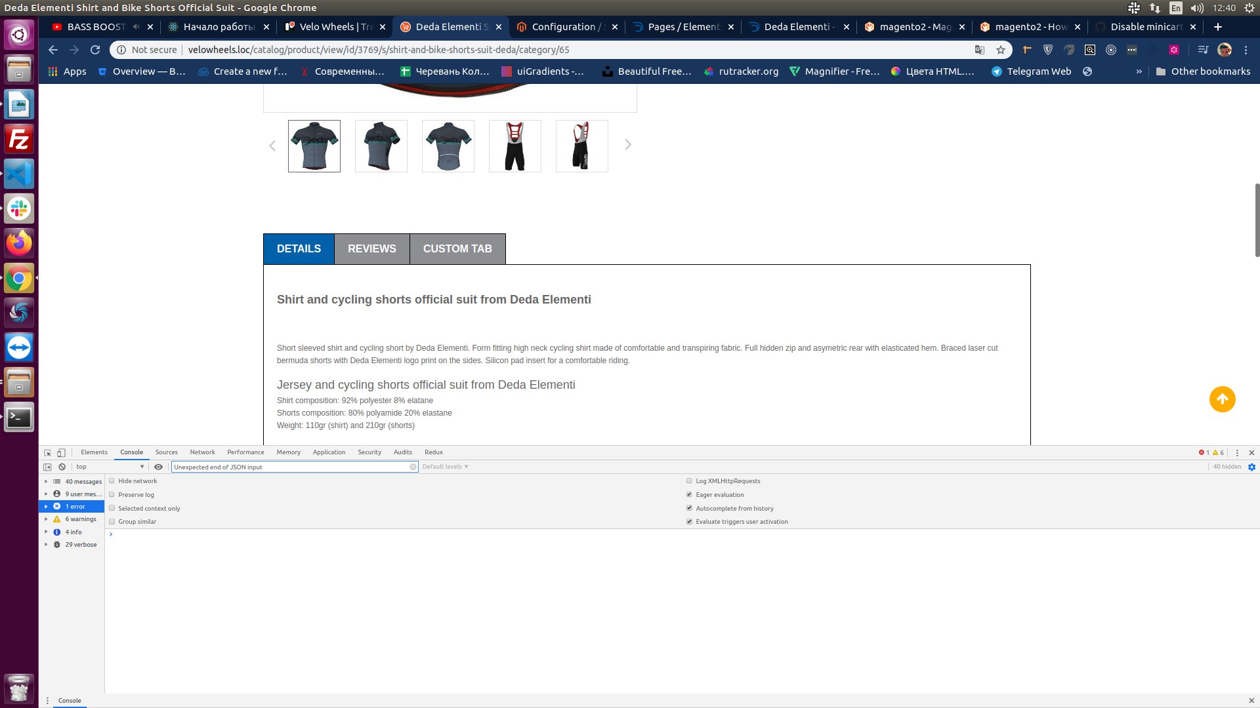Viewport: 1260px width, 708px height.
Task: Open TeamViewer from the dock
Action: pos(19,347)
